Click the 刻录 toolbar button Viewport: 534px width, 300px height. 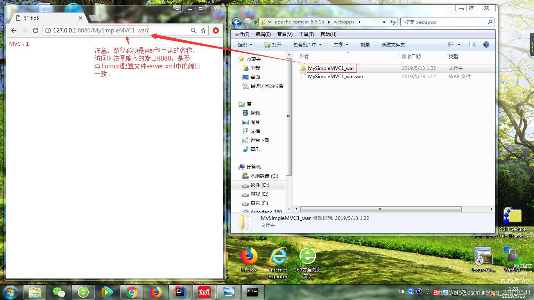[x=365, y=45]
